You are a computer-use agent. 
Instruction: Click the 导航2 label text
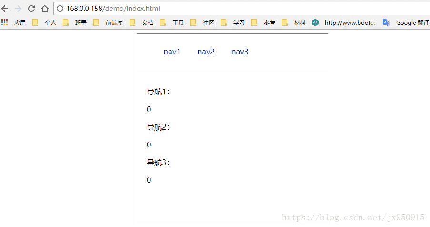(158, 127)
